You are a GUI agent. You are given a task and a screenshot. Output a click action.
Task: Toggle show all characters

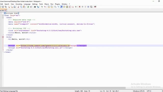[58, 7]
